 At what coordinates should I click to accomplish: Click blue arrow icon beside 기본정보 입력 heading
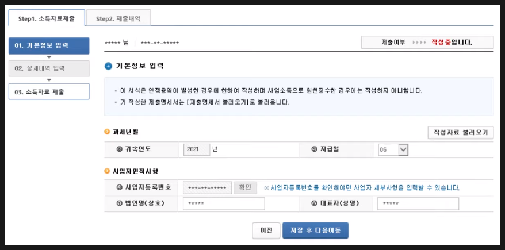click(x=109, y=66)
